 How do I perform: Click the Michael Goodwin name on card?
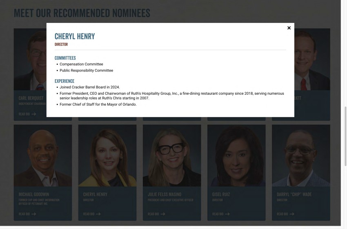tap(33, 194)
